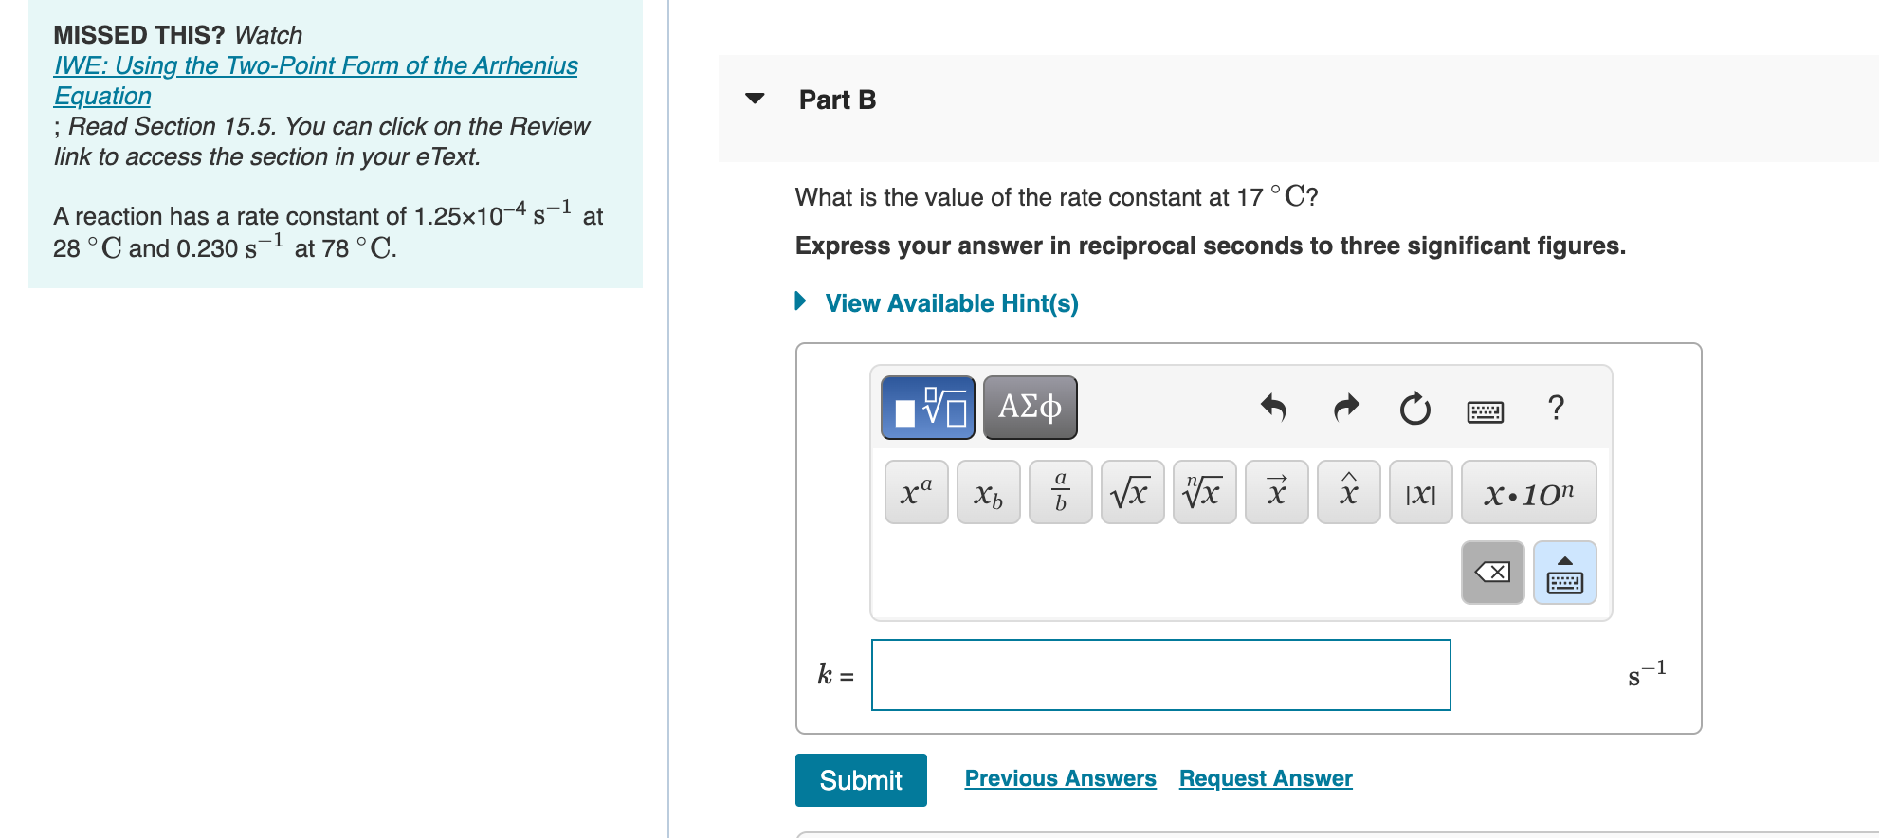Viewport: 1879px width, 838px height.
Task: Click Request Answer
Action: (x=1265, y=778)
